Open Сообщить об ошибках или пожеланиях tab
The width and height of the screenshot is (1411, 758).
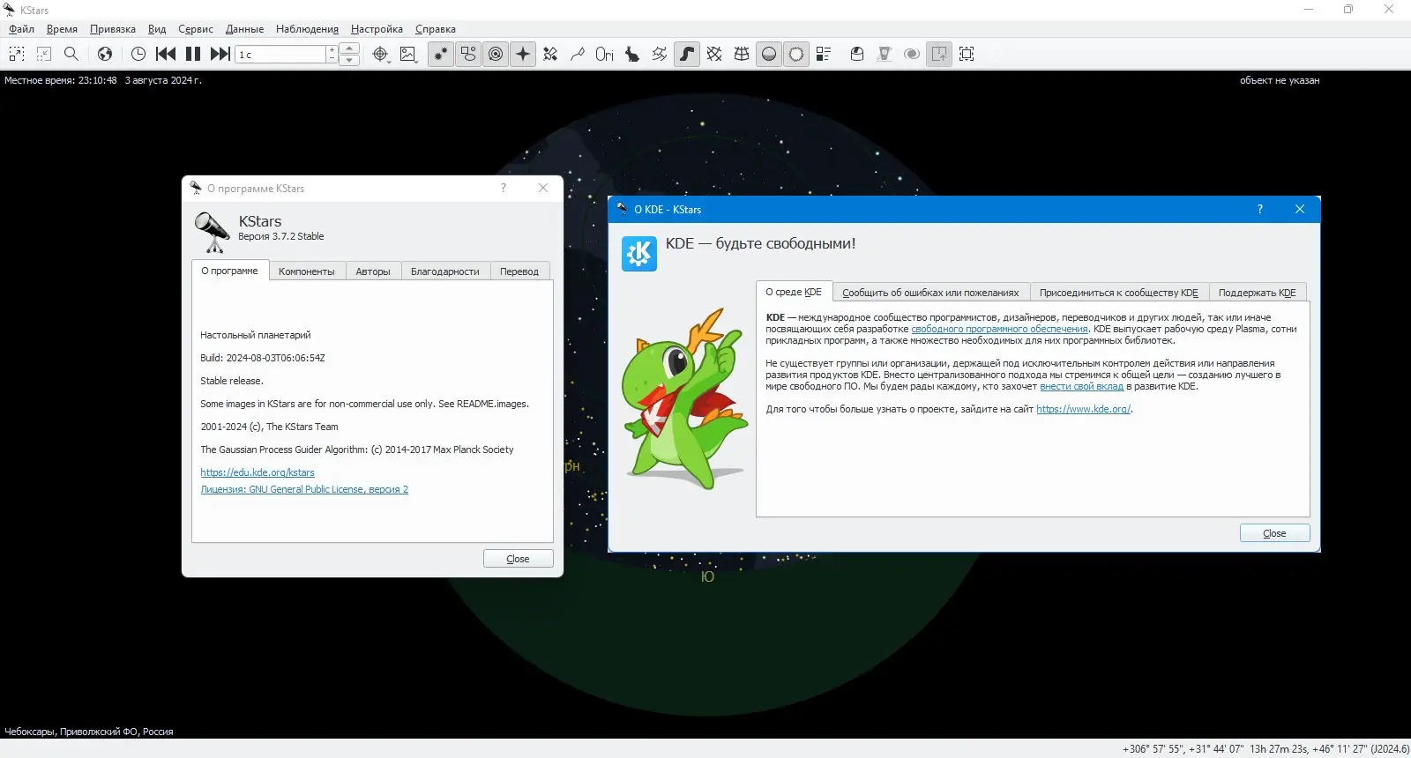pos(930,293)
